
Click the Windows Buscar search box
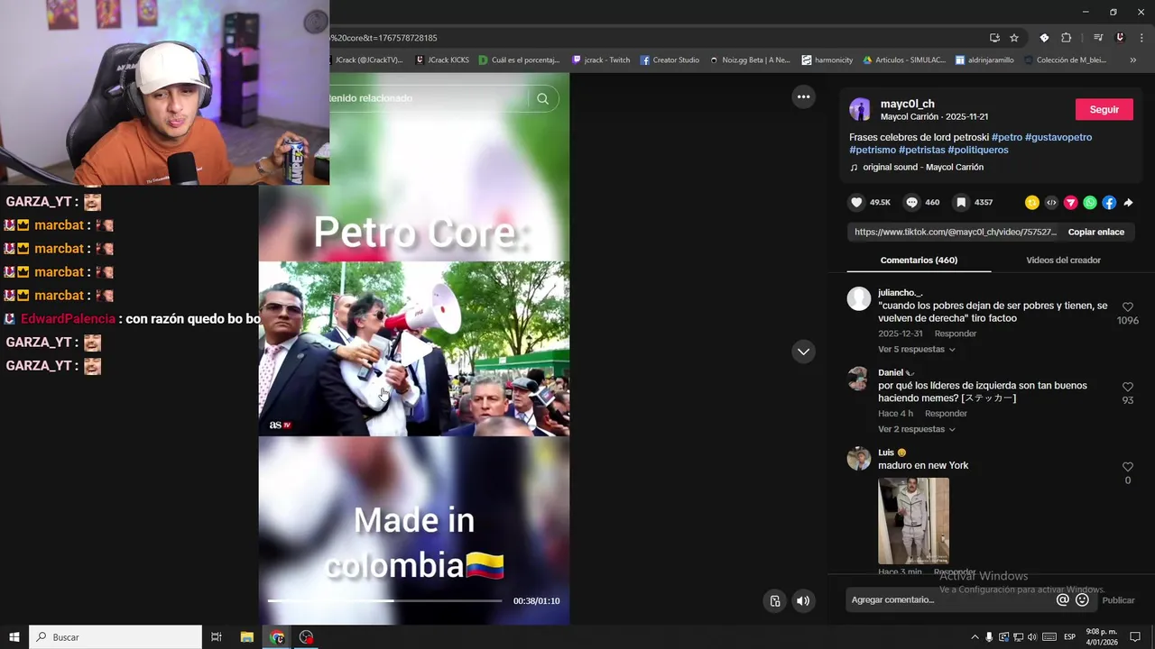pyautogui.click(x=115, y=637)
